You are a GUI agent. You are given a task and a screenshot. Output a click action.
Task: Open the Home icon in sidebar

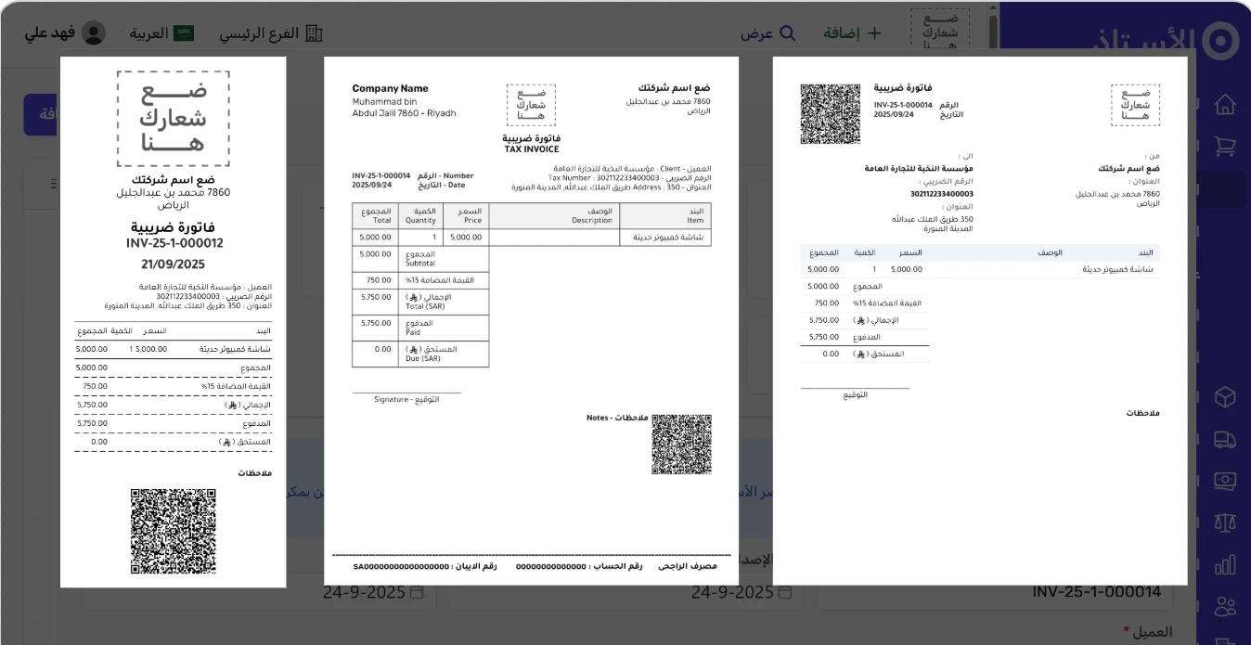click(1225, 104)
